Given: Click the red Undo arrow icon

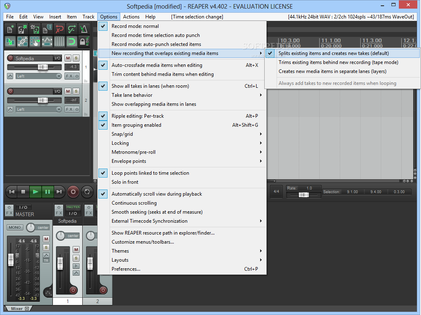Looking at the screenshot, I should click(x=59, y=29).
